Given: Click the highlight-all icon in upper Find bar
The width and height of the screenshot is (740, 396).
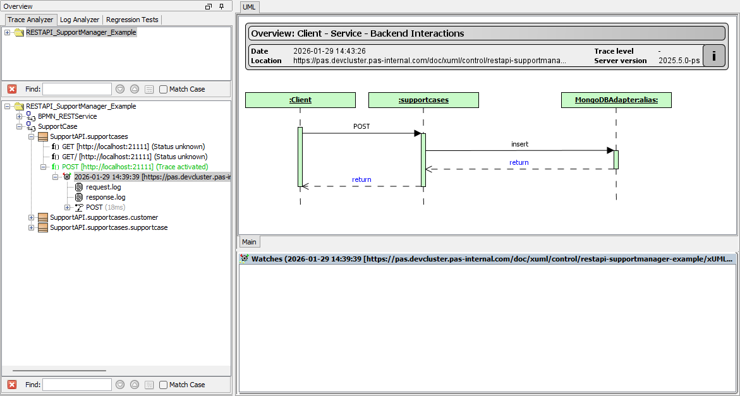Looking at the screenshot, I should click(149, 89).
